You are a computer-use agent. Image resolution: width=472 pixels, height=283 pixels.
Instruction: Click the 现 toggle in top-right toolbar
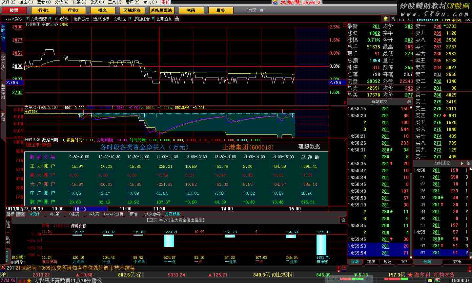pos(393,19)
